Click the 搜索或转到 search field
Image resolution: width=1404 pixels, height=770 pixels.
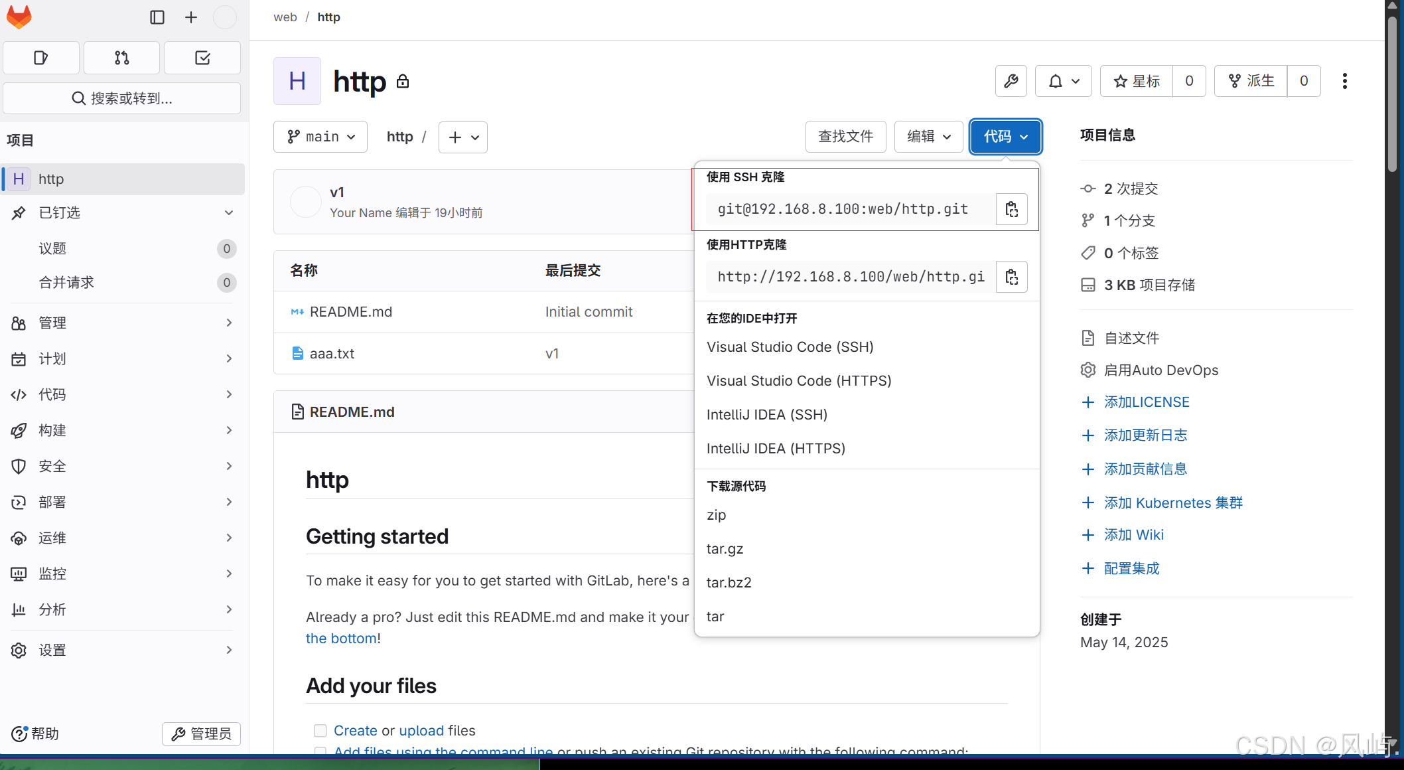pyautogui.click(x=122, y=98)
